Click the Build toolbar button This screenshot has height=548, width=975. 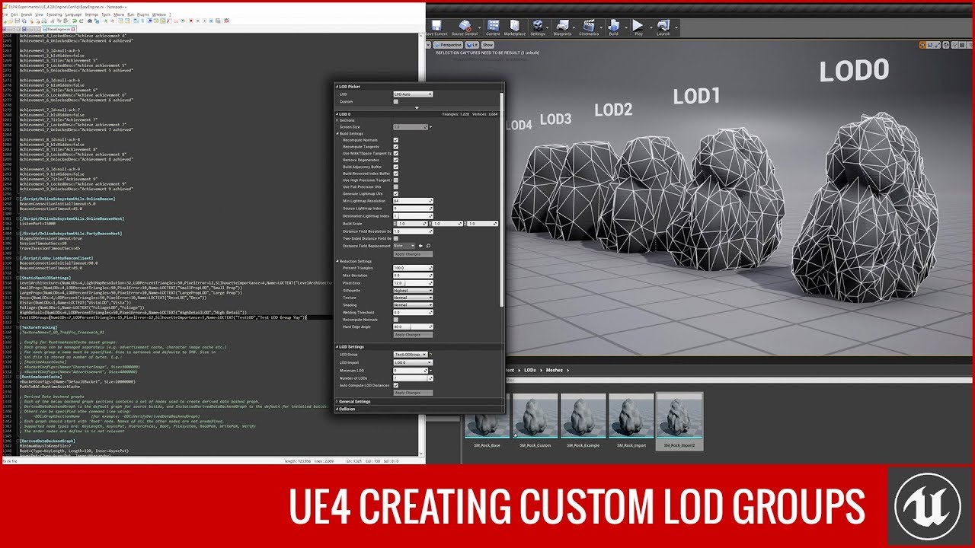pyautogui.click(x=614, y=27)
